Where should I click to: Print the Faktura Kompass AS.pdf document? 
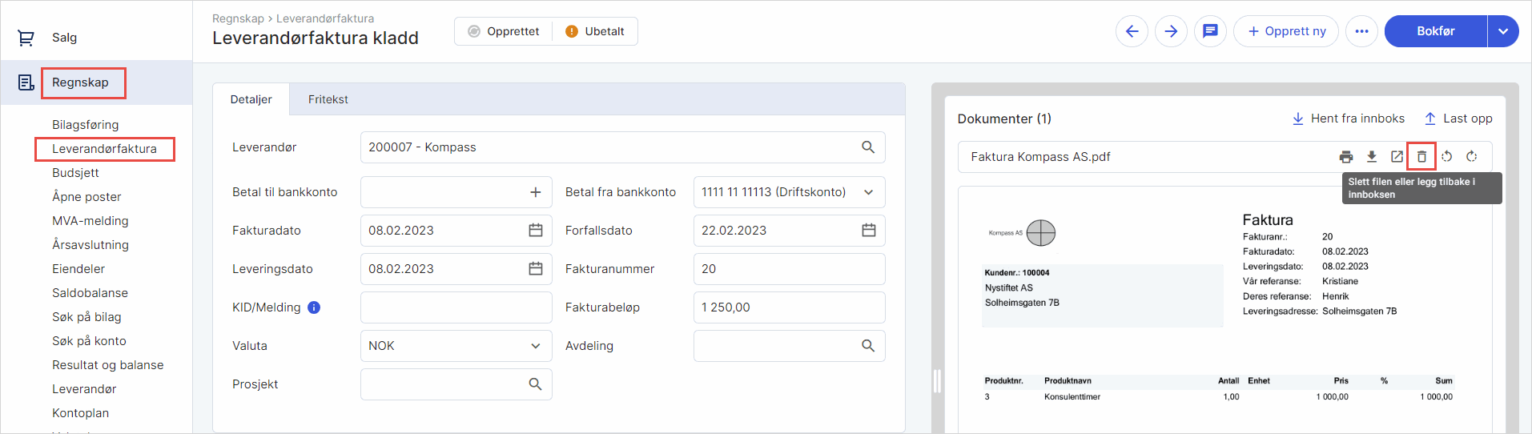click(x=1346, y=157)
